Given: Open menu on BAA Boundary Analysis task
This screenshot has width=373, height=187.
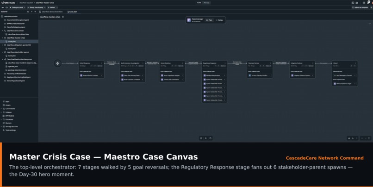Looking at the screenshot, I should click(x=224, y=75).
